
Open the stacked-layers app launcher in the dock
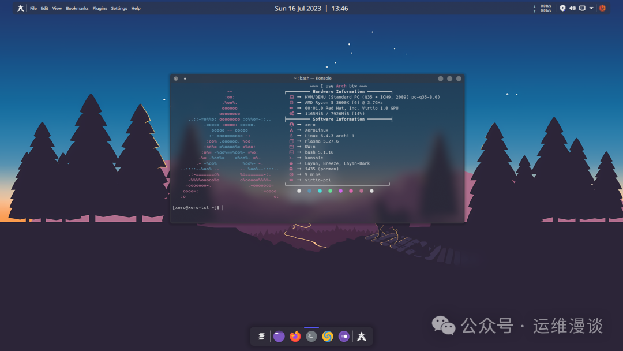pyautogui.click(x=261, y=336)
